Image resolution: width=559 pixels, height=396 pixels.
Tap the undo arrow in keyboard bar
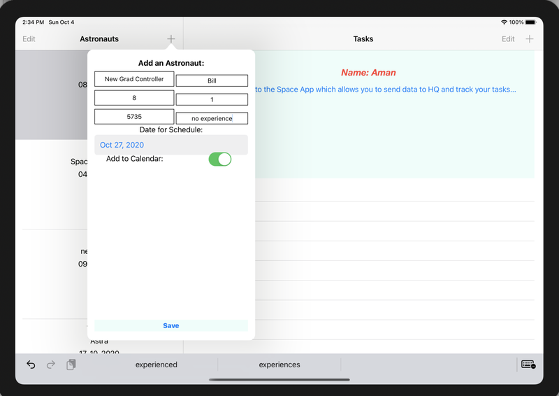coord(31,365)
